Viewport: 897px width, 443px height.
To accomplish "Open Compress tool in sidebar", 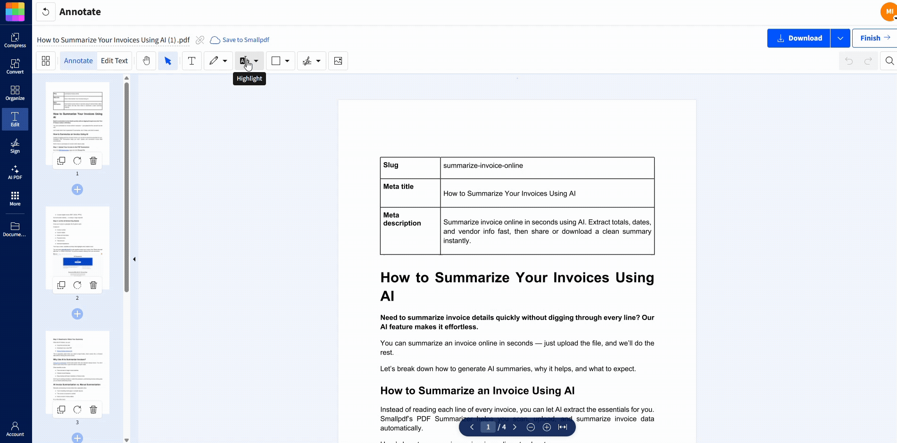I will (15, 40).
